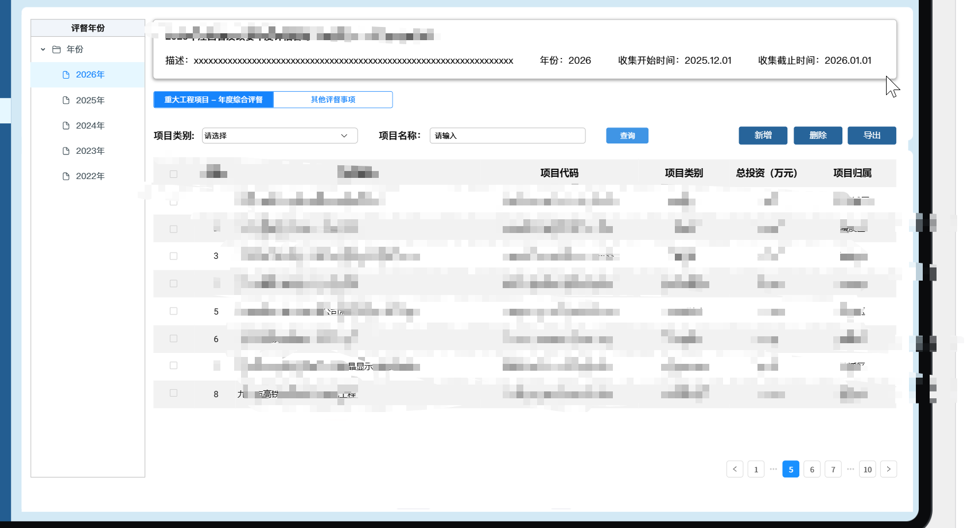
Task: Click the file icon beside 2022年
Action: [x=66, y=176]
